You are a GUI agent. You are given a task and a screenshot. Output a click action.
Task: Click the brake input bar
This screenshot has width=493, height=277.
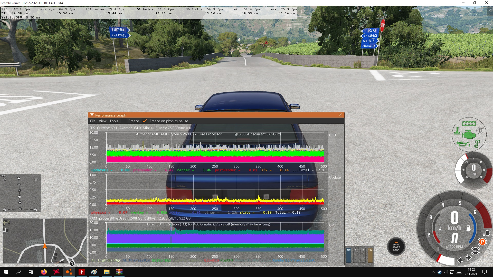tap(356, 255)
